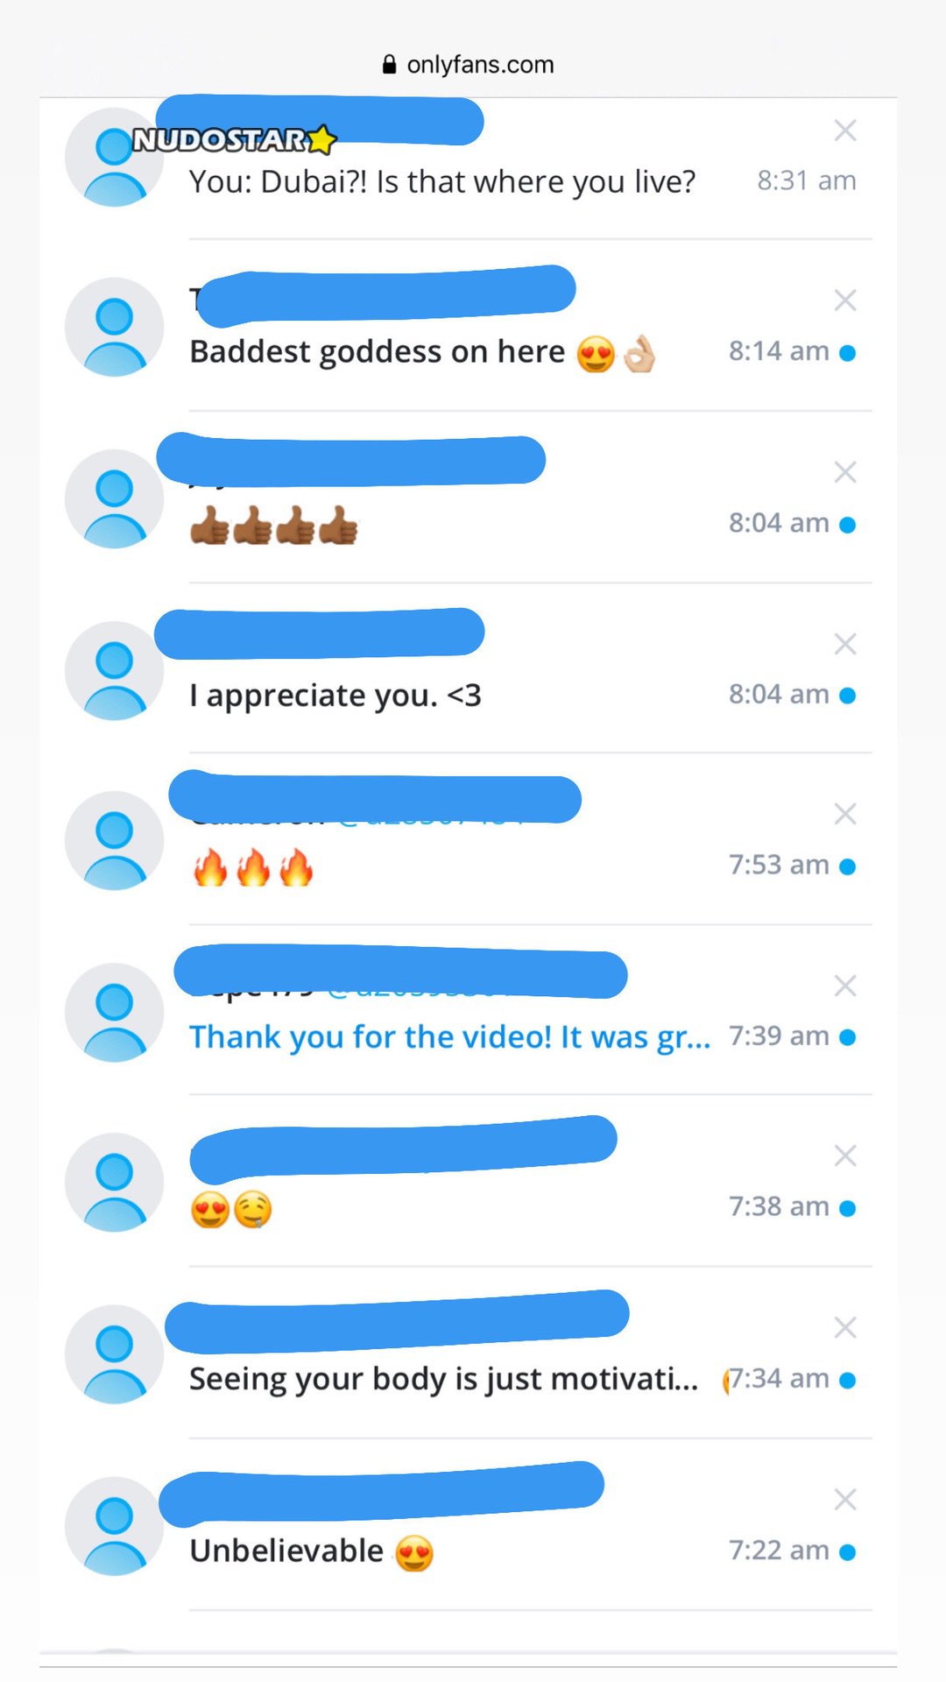
Task: Click the profile icon beside the fire emojis
Action: pyautogui.click(x=115, y=840)
